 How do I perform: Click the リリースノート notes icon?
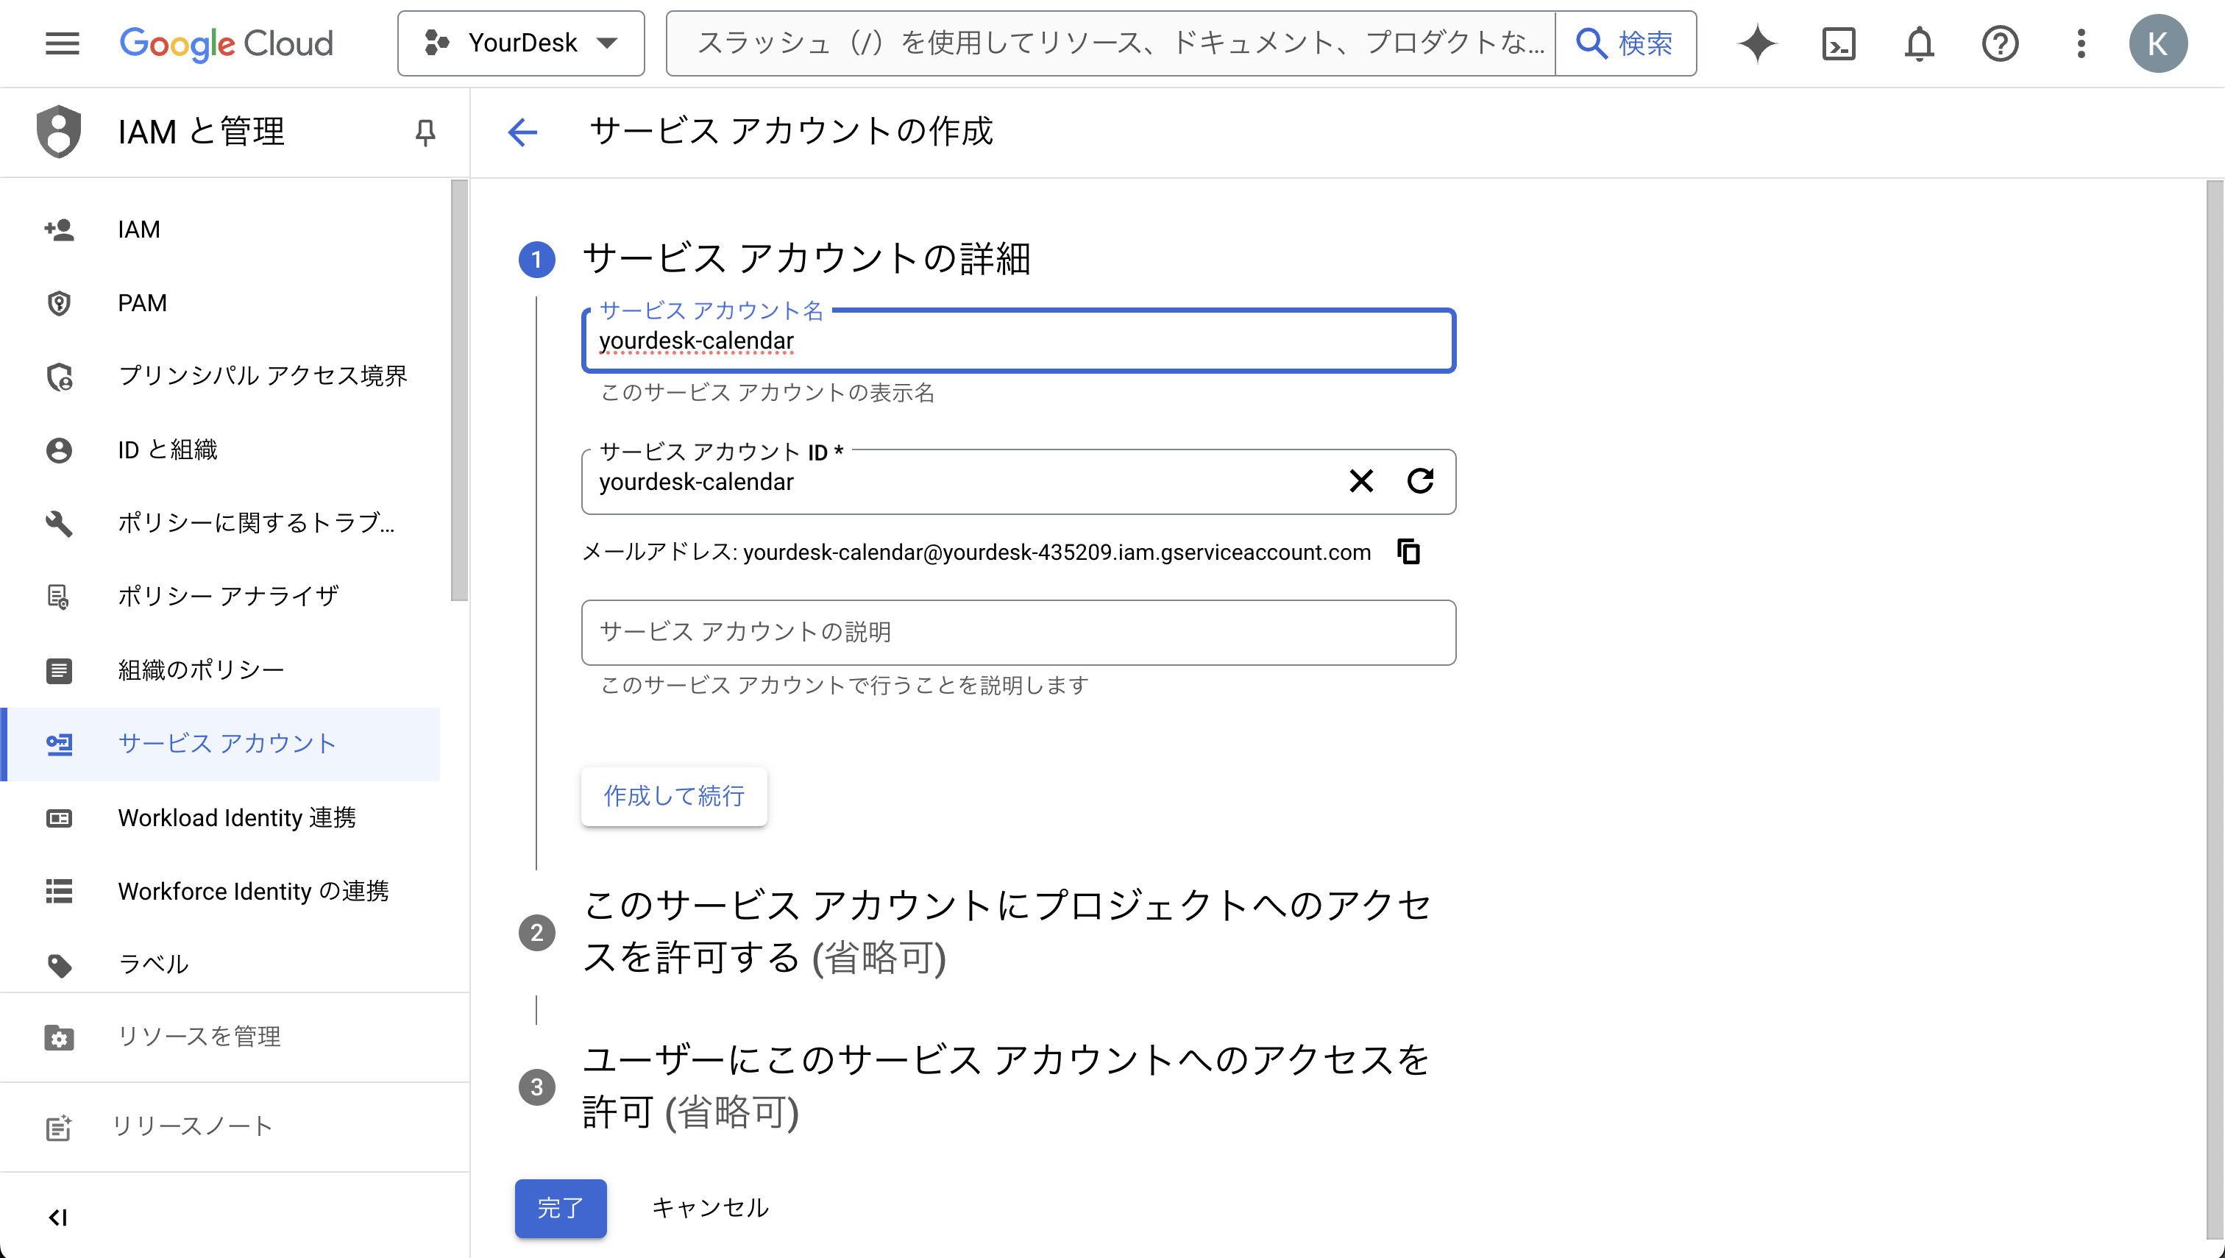click(59, 1128)
